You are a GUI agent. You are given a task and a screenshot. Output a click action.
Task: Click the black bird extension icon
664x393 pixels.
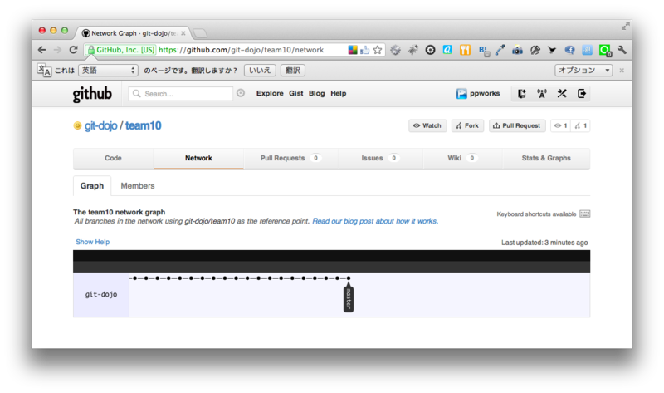coord(552,50)
